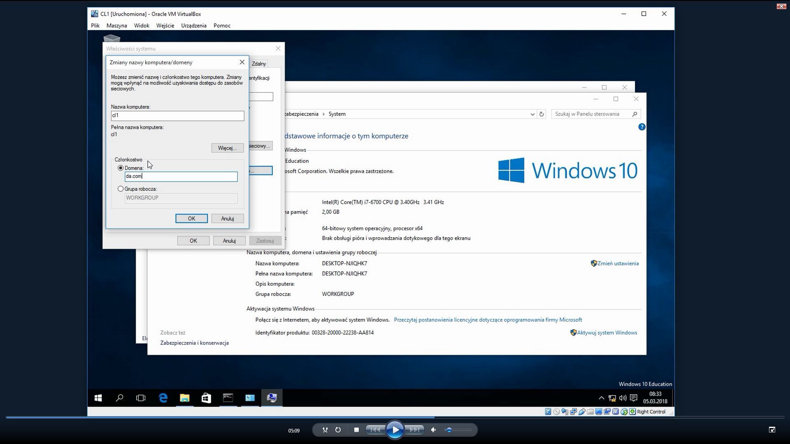Click the Control Panel search magnifier icon
This screenshot has height=444, width=790.
634,114
